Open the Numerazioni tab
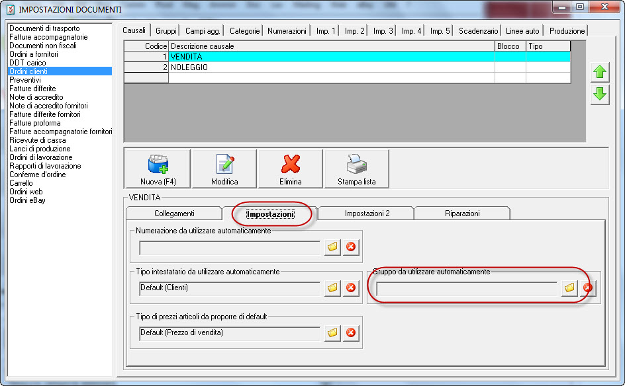 pyautogui.click(x=287, y=31)
